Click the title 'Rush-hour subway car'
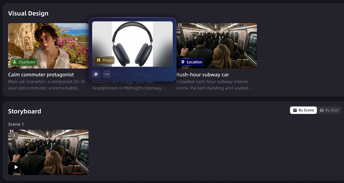This screenshot has height=183, width=344. [203, 75]
